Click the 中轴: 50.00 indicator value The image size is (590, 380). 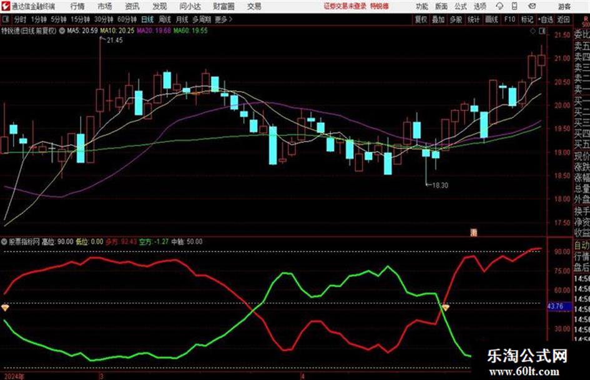point(187,241)
